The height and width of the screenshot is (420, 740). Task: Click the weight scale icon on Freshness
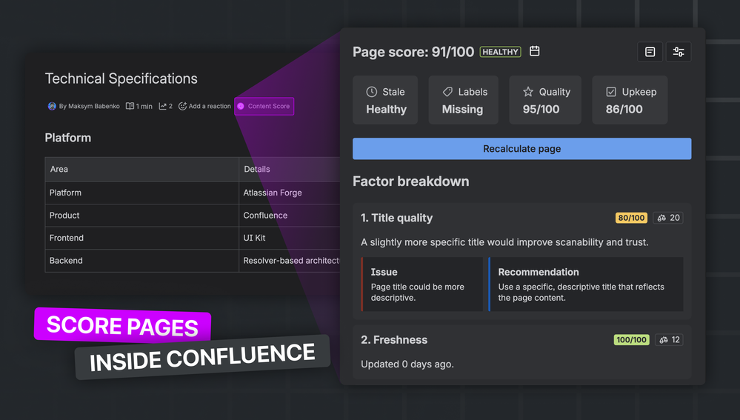(x=664, y=340)
